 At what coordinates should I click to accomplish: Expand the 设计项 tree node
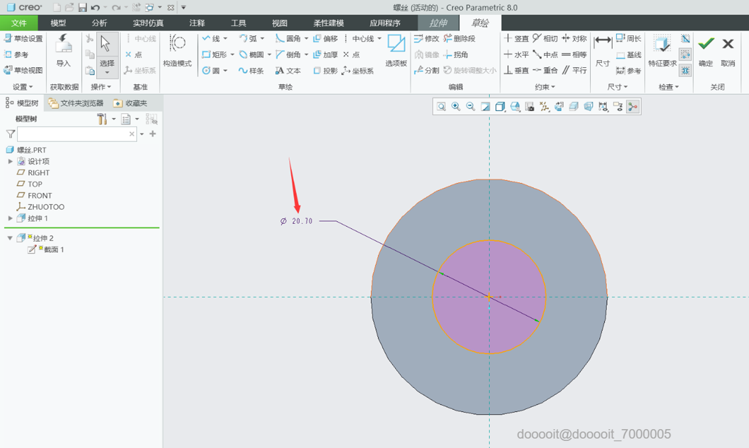[x=10, y=162]
